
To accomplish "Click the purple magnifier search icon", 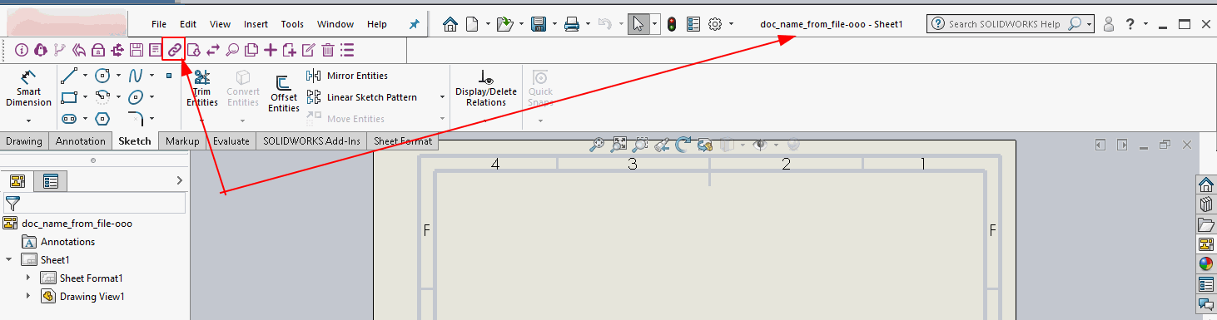I will pyautogui.click(x=232, y=50).
